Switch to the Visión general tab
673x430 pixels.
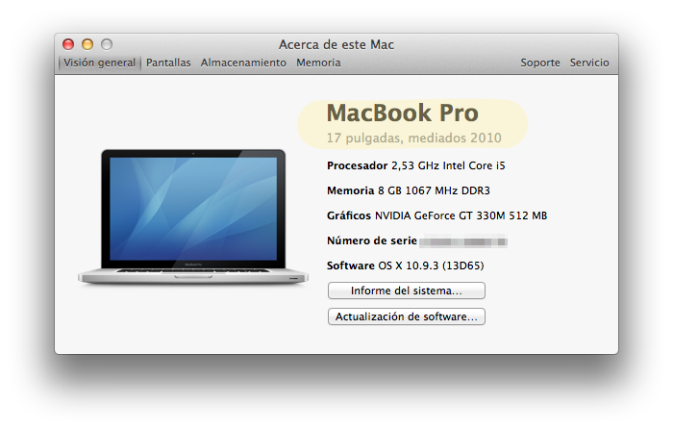99,63
